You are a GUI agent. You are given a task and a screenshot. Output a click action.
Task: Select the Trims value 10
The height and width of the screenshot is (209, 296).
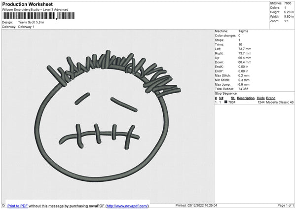(240, 44)
